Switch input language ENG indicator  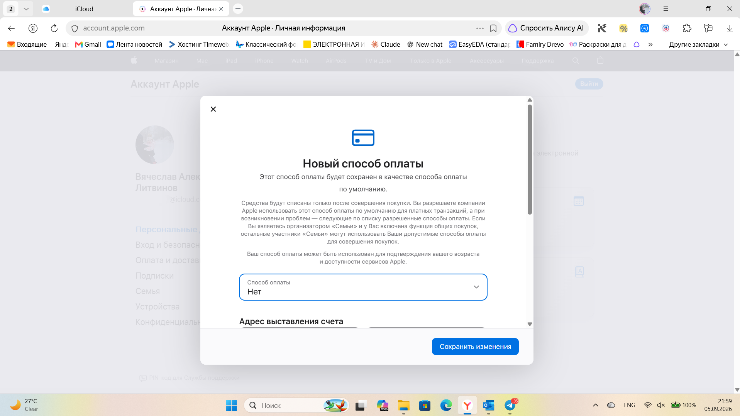629,405
